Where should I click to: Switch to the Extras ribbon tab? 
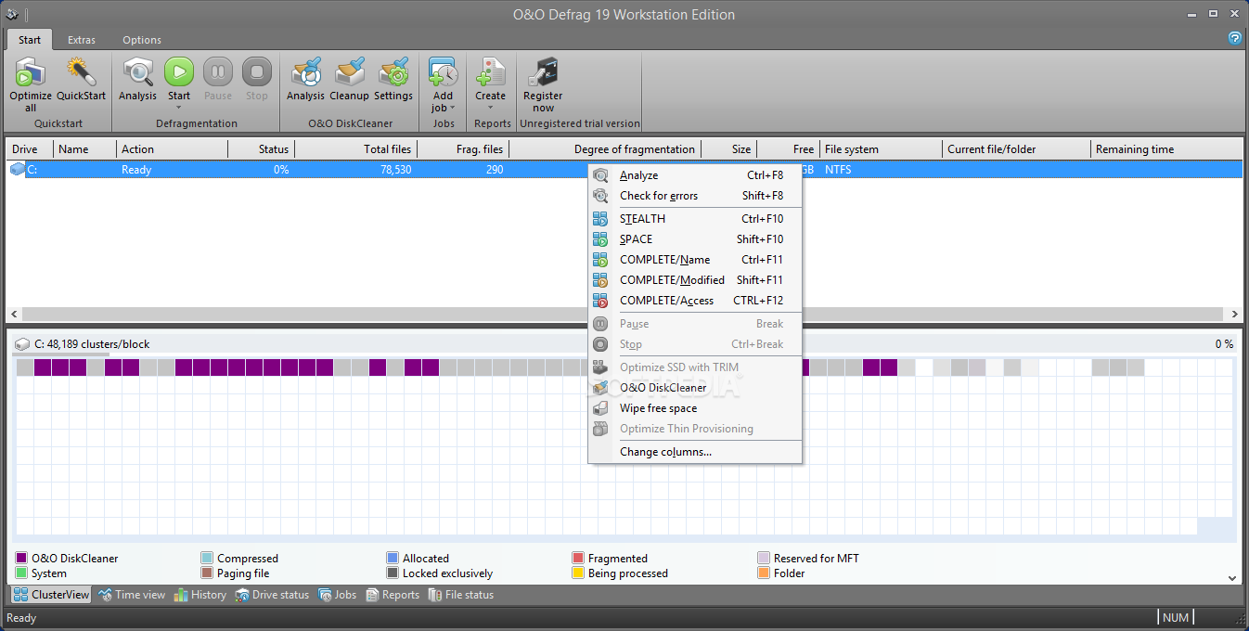pyautogui.click(x=82, y=40)
